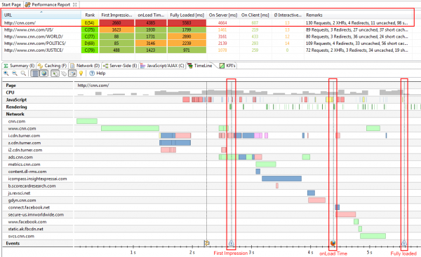
Task: Close the Performance Report tab
Action: coord(75,5)
